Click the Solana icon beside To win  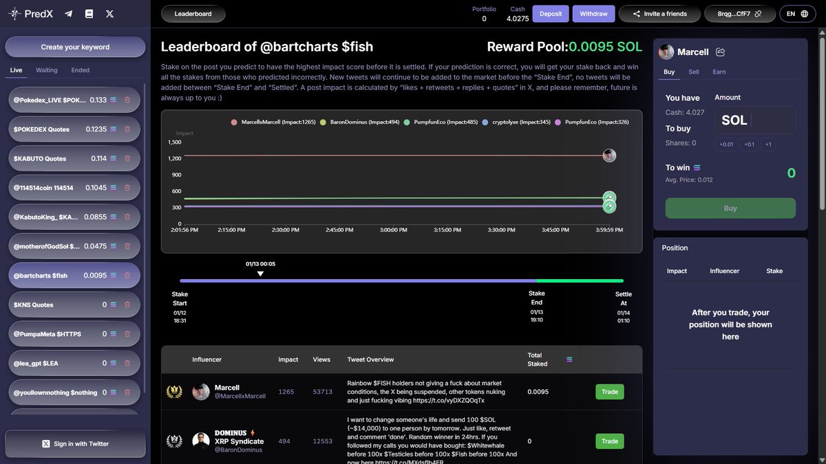point(697,167)
